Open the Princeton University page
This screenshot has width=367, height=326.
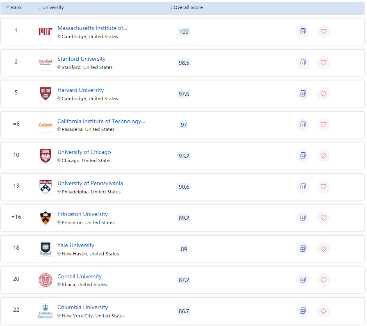(82, 214)
